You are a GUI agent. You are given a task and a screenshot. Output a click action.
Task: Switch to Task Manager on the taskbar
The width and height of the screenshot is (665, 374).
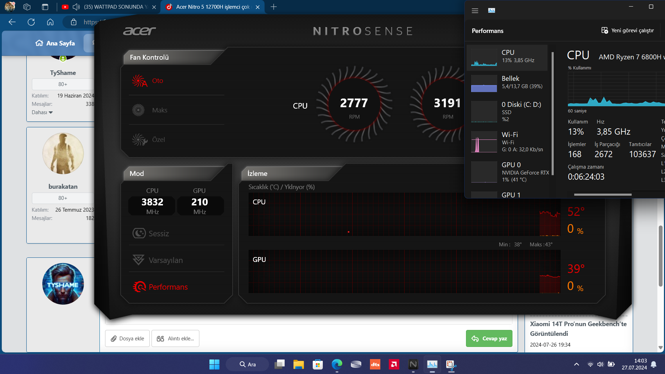[x=432, y=364]
